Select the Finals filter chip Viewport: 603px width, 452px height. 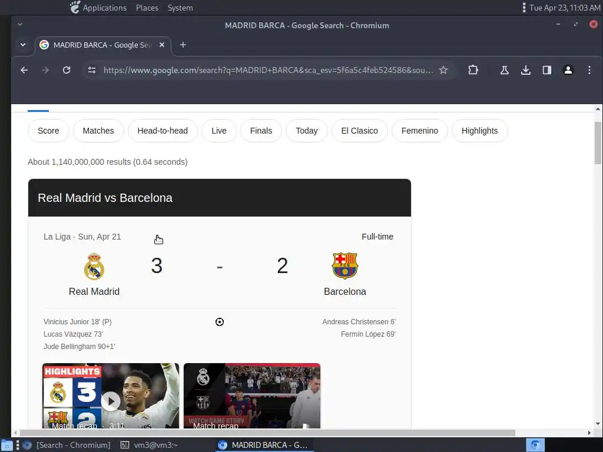point(261,131)
